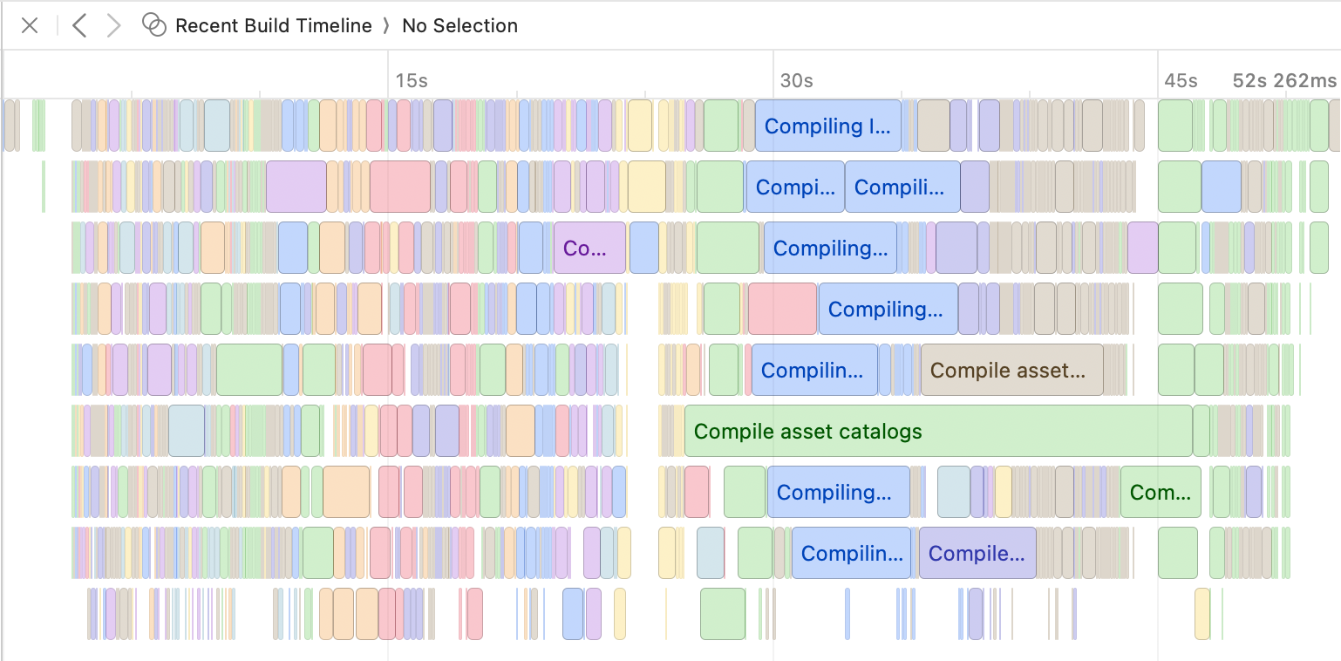The width and height of the screenshot is (1341, 661).
Task: Select the Compiling... block in fourth row
Action: pos(888,309)
